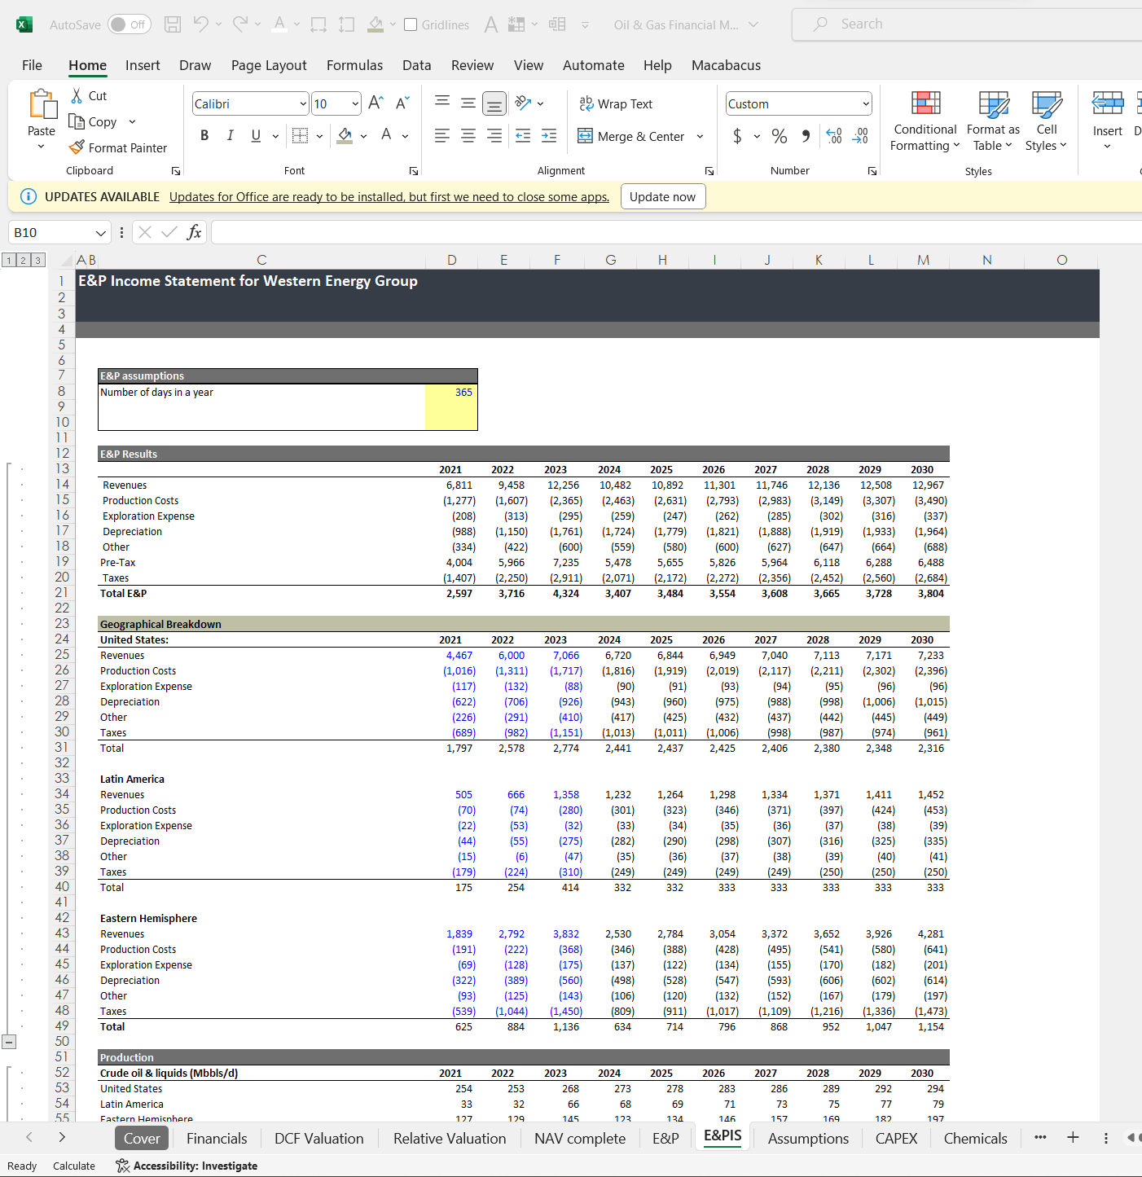Toggle AutoSave on
The height and width of the screenshot is (1177, 1142).
[x=129, y=24]
